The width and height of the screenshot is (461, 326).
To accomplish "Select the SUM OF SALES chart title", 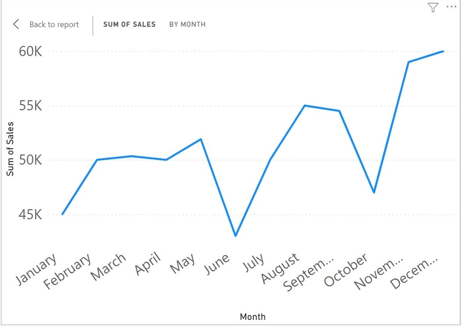I will (130, 25).
